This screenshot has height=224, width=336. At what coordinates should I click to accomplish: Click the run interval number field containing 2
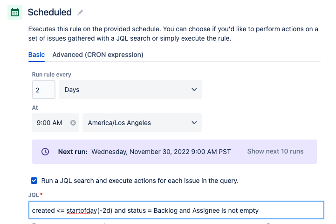[44, 90]
